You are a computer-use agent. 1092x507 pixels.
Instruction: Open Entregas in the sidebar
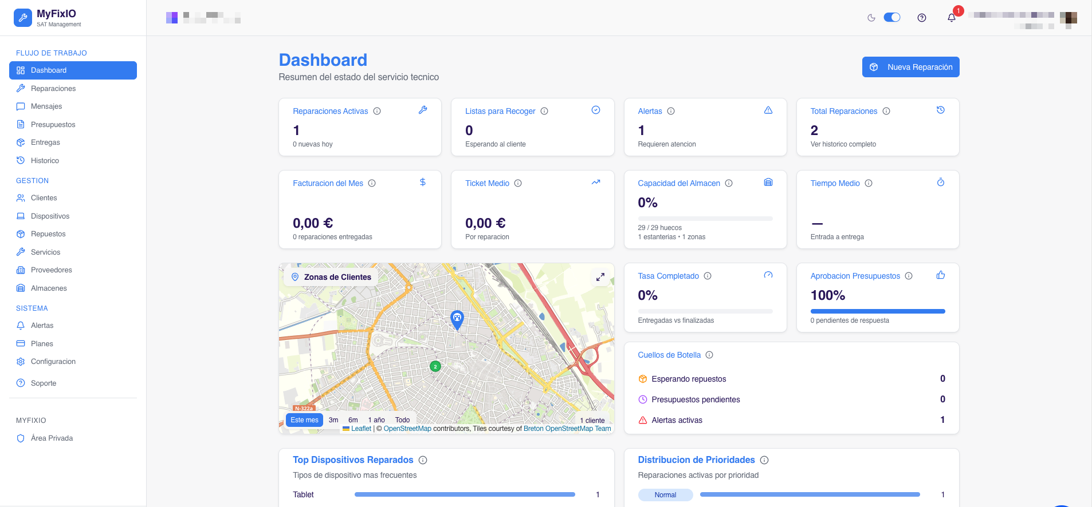[73, 142]
